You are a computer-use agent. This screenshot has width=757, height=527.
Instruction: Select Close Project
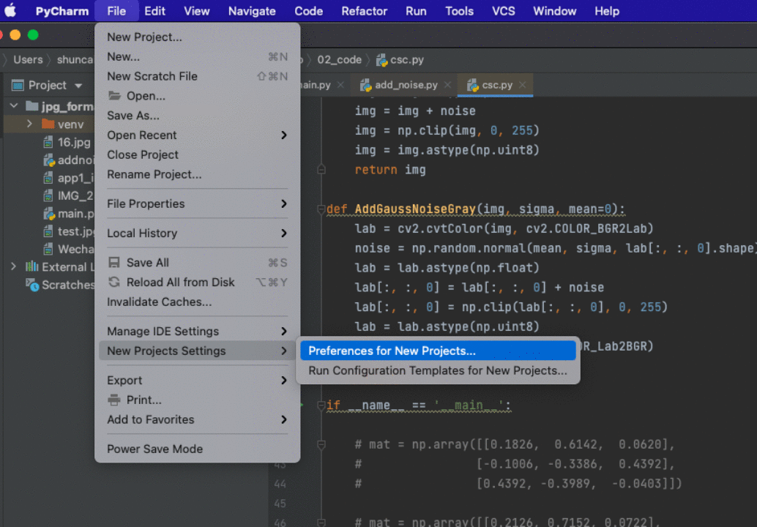tap(197, 155)
